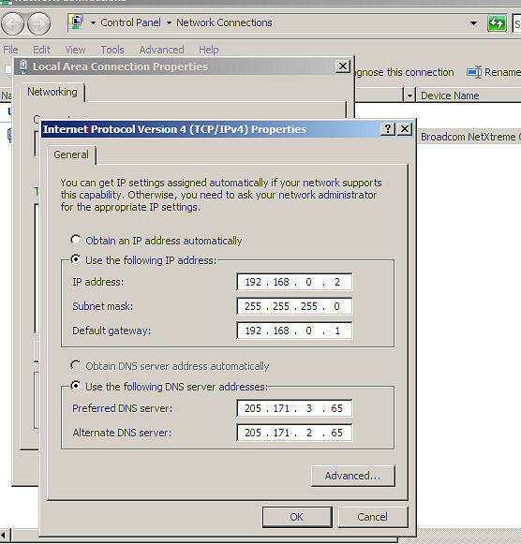The height and width of the screenshot is (544, 521).
Task: Select Use the following IP address
Action: tap(76, 259)
